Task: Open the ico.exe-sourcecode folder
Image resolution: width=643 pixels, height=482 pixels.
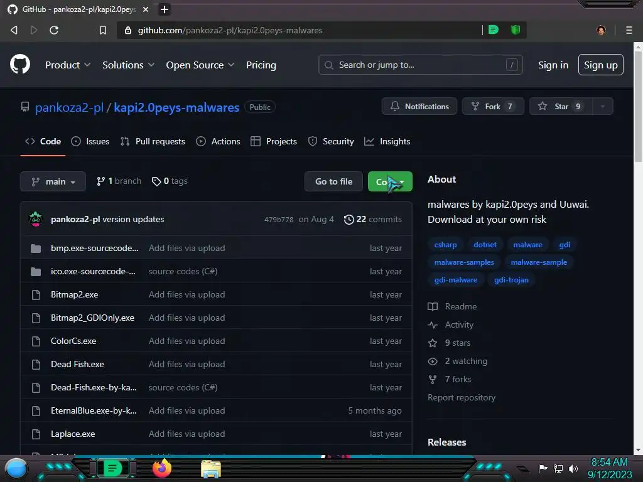Action: tap(93, 271)
